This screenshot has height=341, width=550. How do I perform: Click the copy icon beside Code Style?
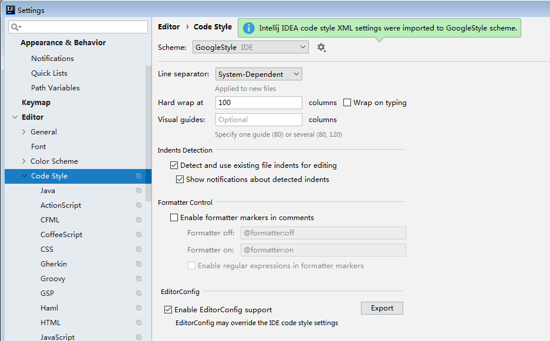[x=139, y=176]
